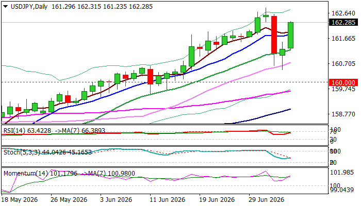Select the USDJPY,Daily chart title
The width and height of the screenshot is (361, 206).
(x=29, y=6)
